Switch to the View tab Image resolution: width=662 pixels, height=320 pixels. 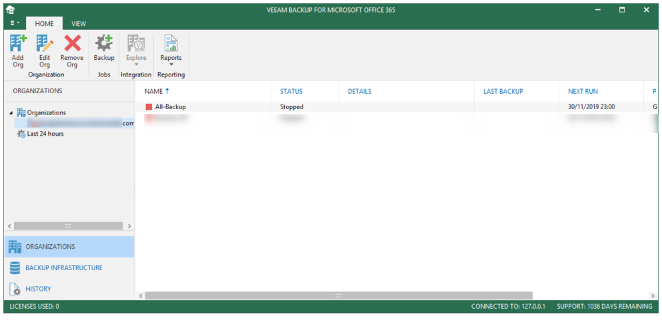79,24
